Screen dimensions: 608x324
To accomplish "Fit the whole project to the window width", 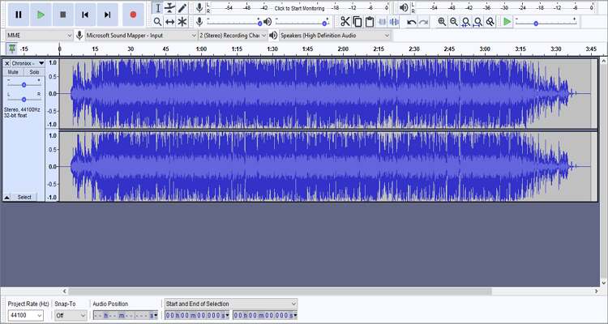I will (478, 22).
